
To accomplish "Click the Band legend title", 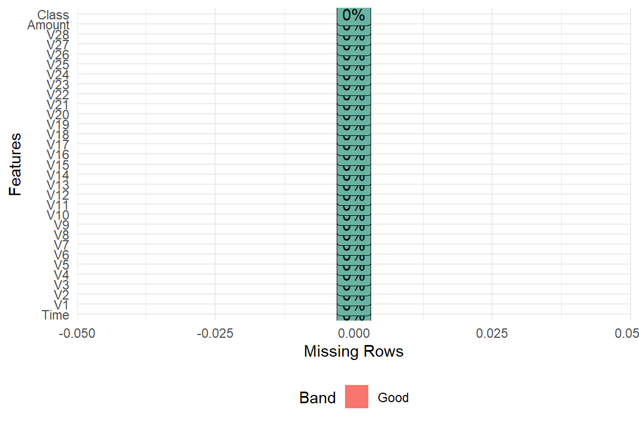I will click(317, 398).
